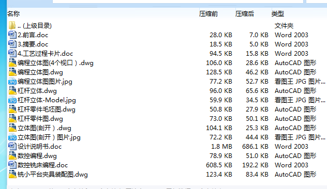This screenshot has width=327, height=189.
Task: Click the AutoCAD icon of 杠杆零件图.dwg
Action: (12, 118)
